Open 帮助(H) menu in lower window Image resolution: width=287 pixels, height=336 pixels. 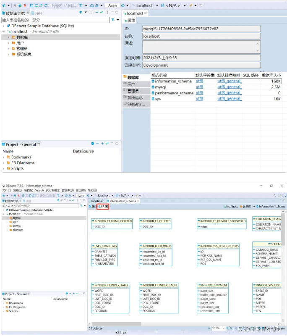click(x=92, y=190)
